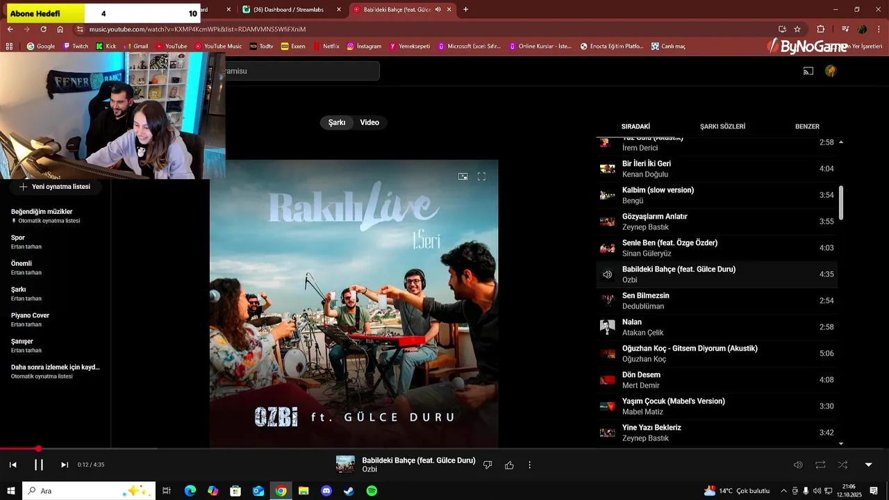Play Gözyaşlarım Anlatır from queue
This screenshot has height=500, width=889.
(x=717, y=222)
